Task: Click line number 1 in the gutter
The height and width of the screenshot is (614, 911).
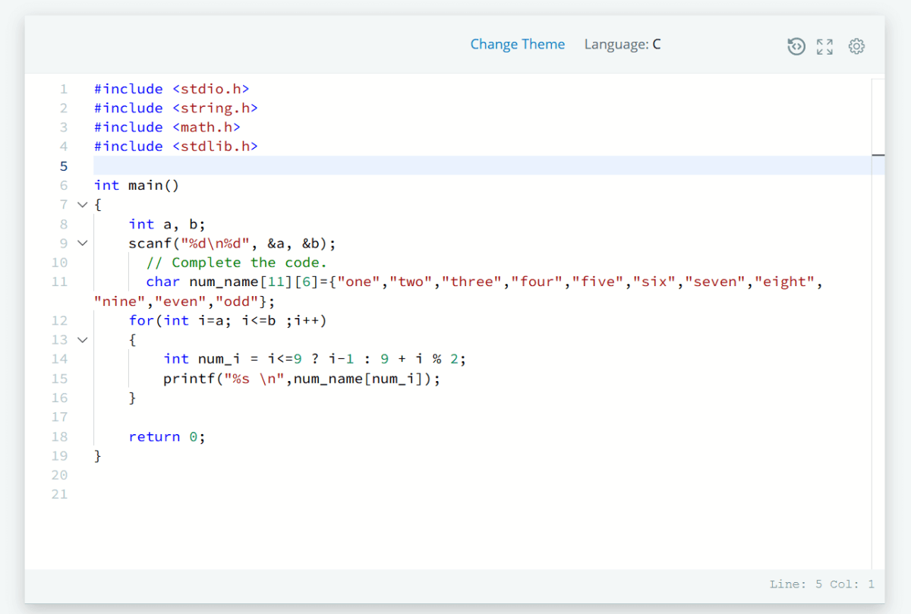Action: 64,89
